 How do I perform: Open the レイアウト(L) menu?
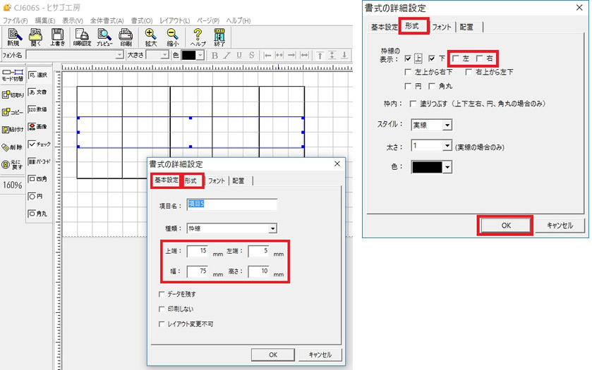(x=174, y=20)
